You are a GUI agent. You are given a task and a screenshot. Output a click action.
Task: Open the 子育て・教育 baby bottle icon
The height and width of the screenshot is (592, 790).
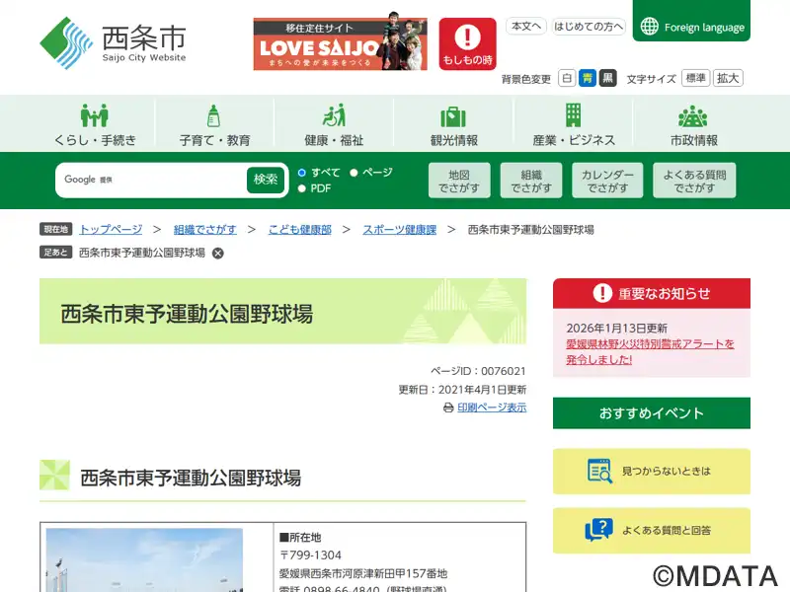pyautogui.click(x=214, y=116)
